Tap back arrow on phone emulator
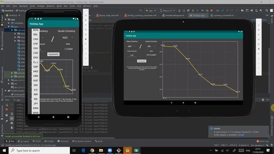274x154 pixels. coord(39,117)
